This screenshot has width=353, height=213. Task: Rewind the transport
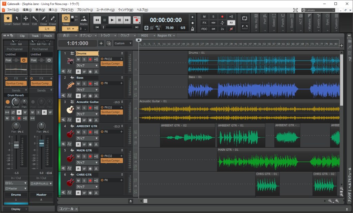click(x=97, y=20)
